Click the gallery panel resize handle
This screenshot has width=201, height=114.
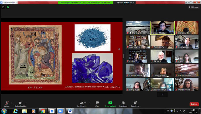pos(123,56)
